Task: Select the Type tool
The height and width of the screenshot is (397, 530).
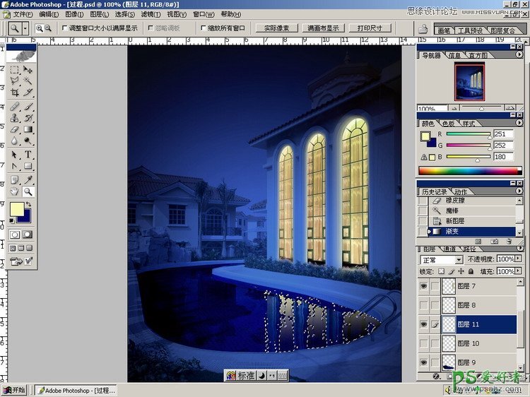Action: pos(28,155)
